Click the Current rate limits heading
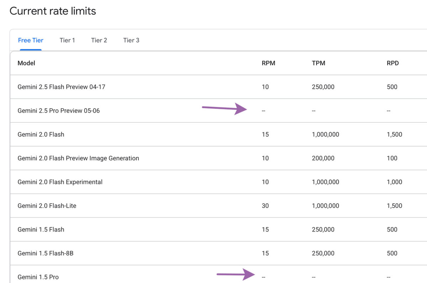 (53, 11)
